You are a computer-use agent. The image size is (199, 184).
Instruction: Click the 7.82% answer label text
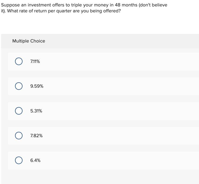36,136
